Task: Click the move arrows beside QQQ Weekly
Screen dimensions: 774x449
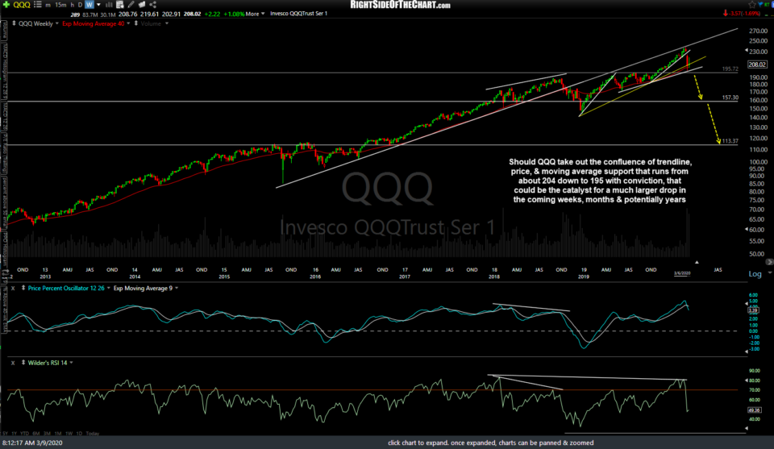Action: [x=14, y=23]
